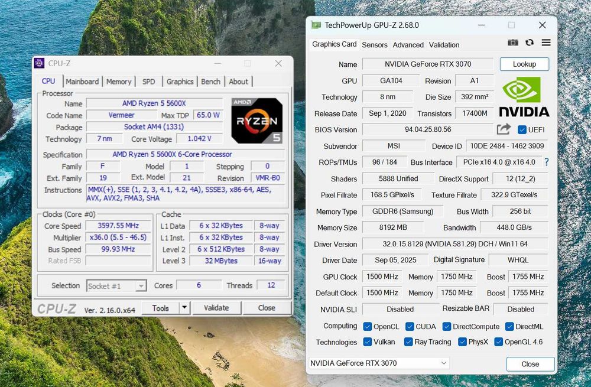Click the Digital Signature value WHQL
The image size is (591, 387).
click(x=518, y=260)
